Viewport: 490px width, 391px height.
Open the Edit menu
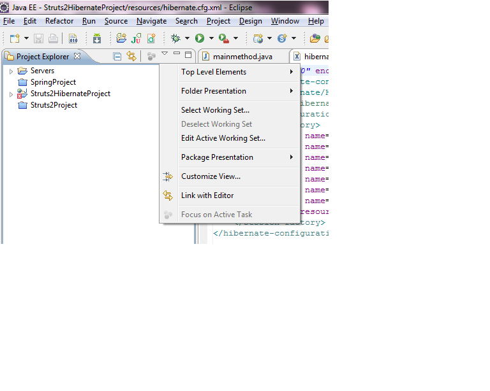(x=30, y=21)
